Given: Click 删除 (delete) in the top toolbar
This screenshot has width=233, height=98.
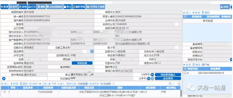Looking at the screenshot, I should pos(41,7).
